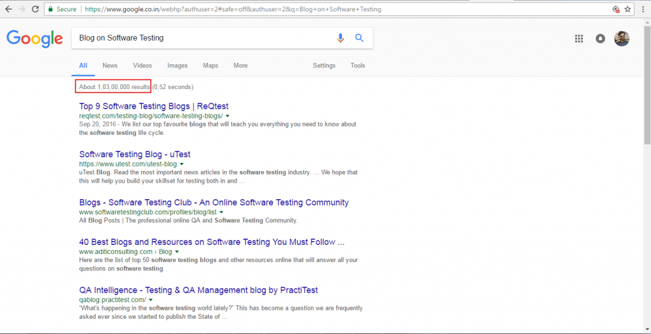
Task: Click the blue search magnifier button
Action: [x=360, y=38]
